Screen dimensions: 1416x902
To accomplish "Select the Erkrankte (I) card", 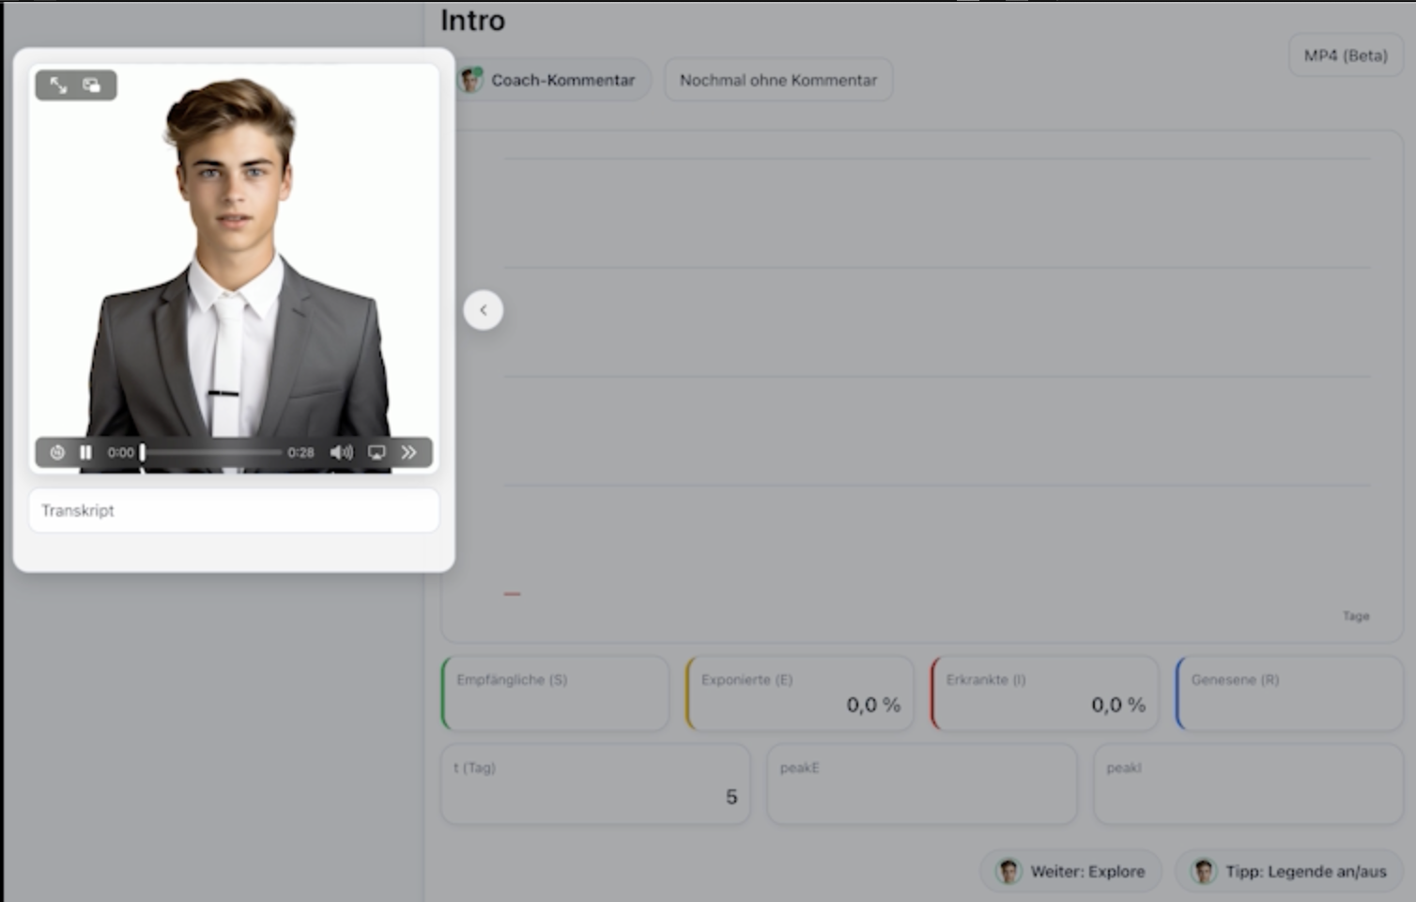I will 1044,693.
